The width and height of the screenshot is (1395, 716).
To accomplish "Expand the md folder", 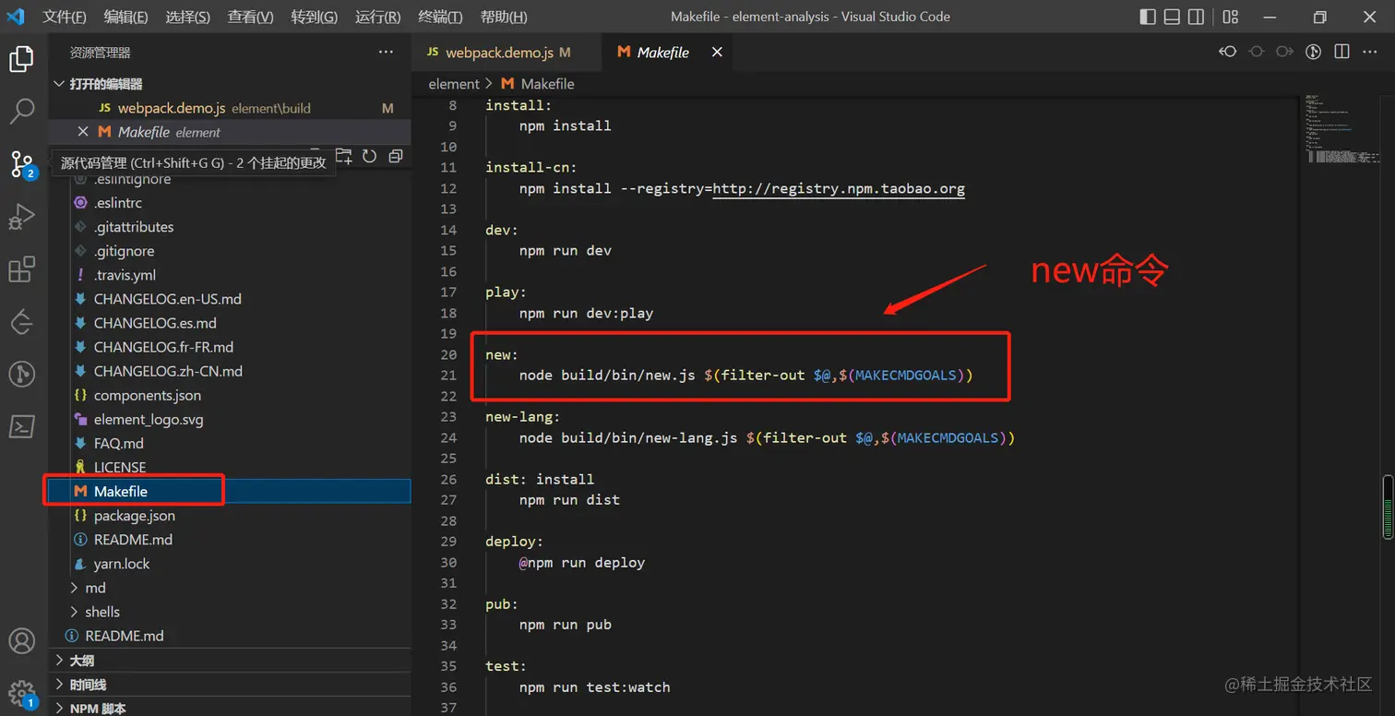I will click(x=230, y=588).
